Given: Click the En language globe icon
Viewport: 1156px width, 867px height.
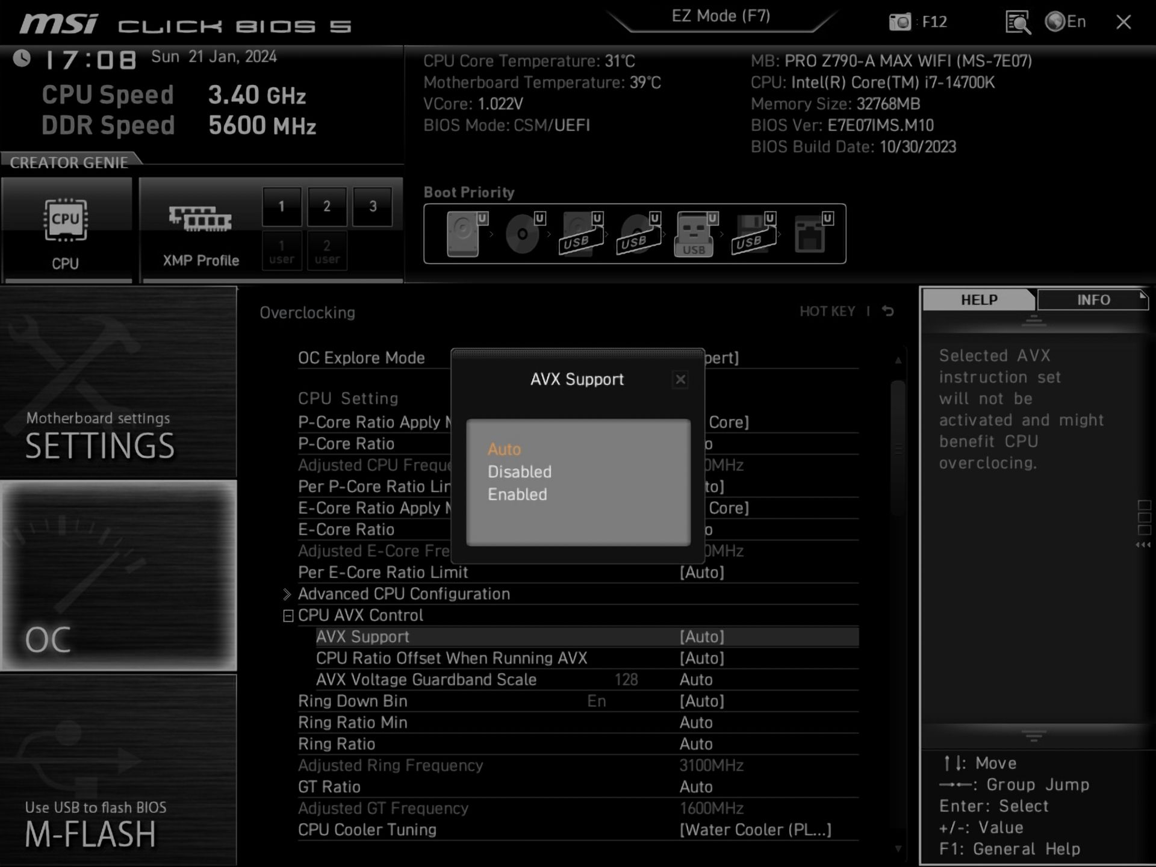Looking at the screenshot, I should (1055, 22).
